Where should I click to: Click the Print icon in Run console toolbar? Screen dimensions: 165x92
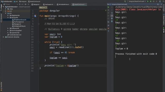click(x=112, y=18)
